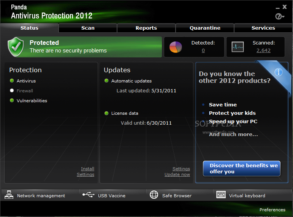Click the License data label

125,113
